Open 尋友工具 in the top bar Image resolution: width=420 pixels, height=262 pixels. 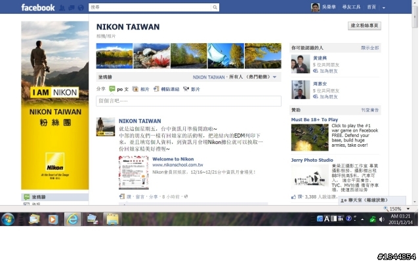tap(351, 7)
